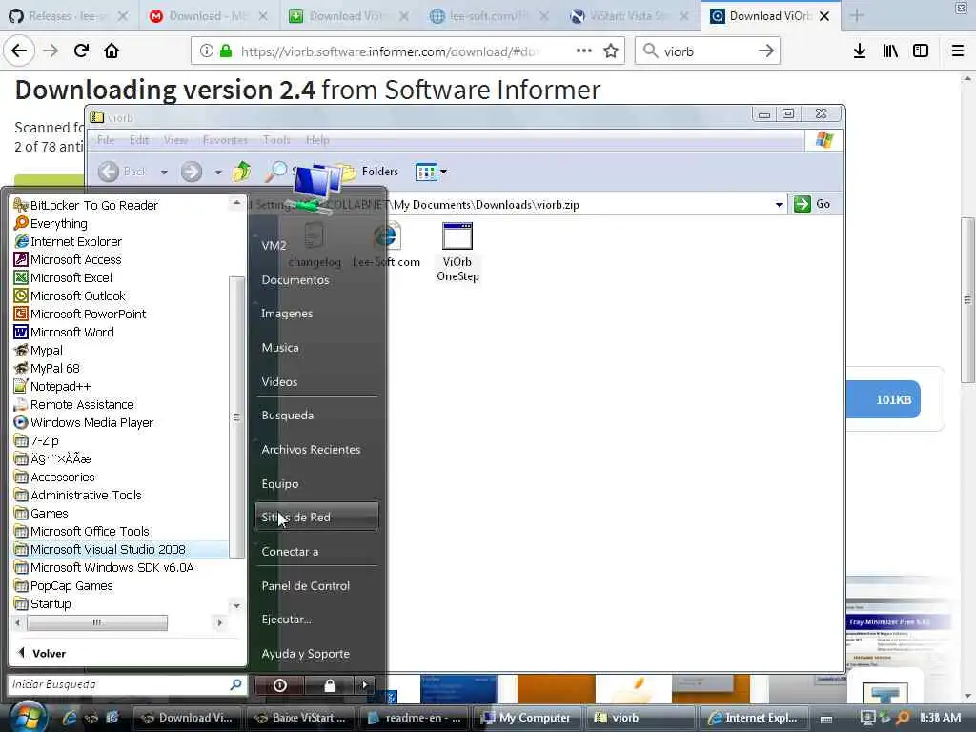Expand Administrative Tools folder

tap(78, 495)
